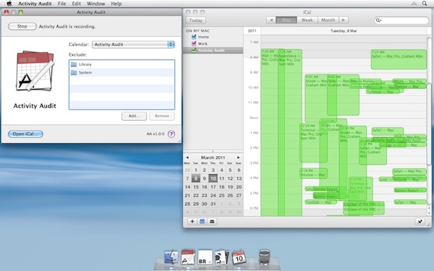The image size is (434, 271).
Task: Open Spotlight search magnifier in menu bar
Action: pos(425,4)
